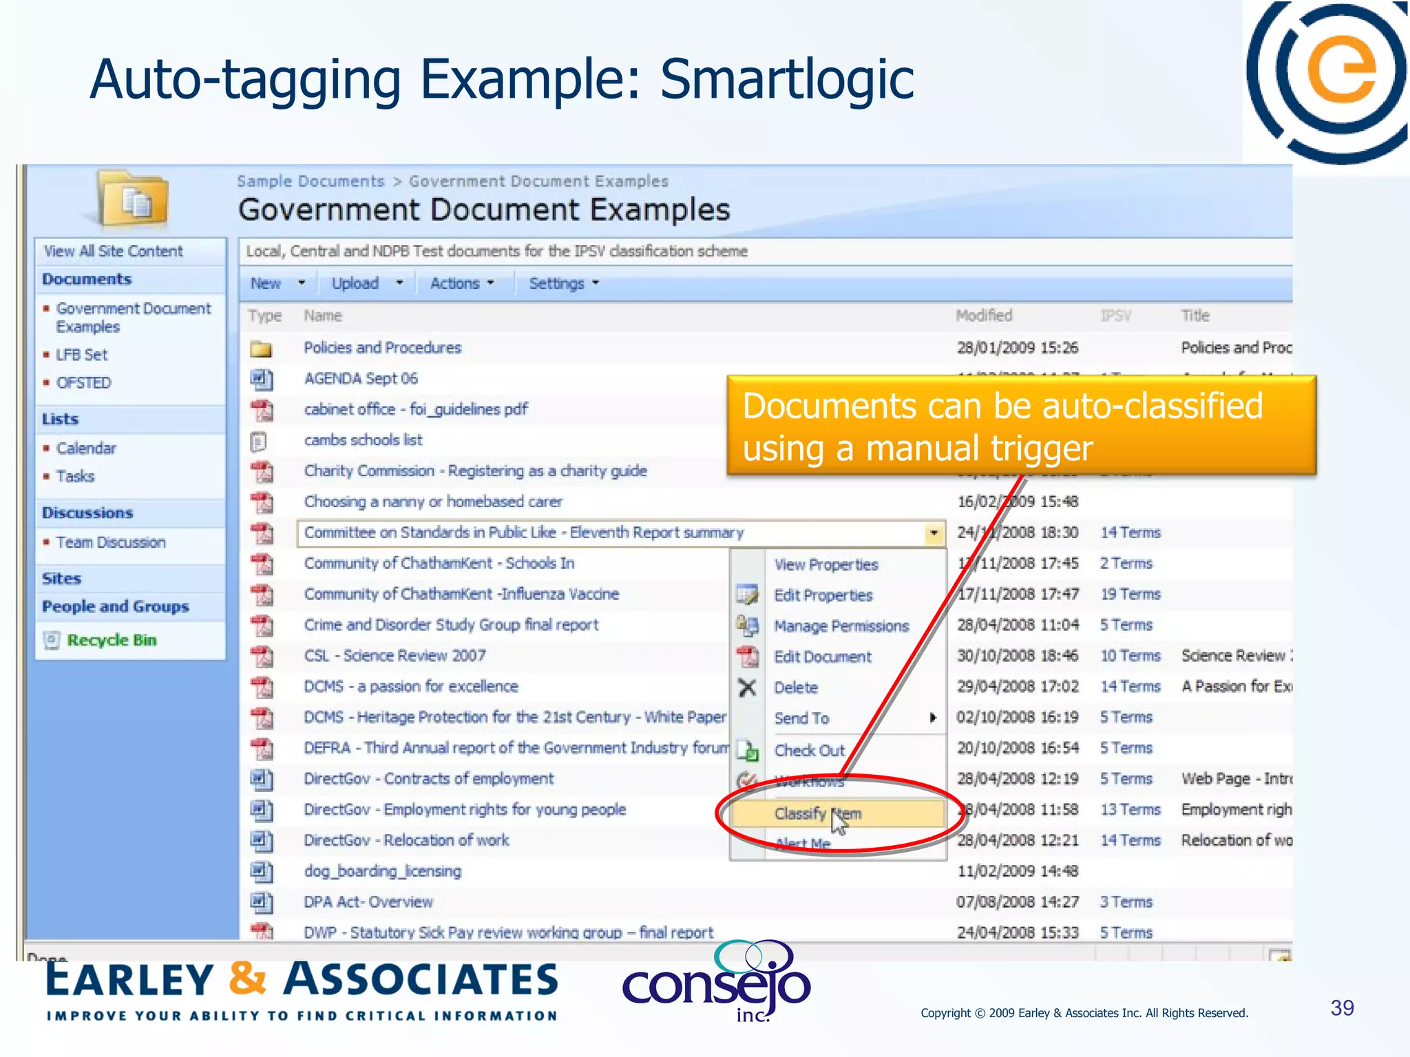
Task: Click the Sites sidebar heading
Action: tap(61, 579)
